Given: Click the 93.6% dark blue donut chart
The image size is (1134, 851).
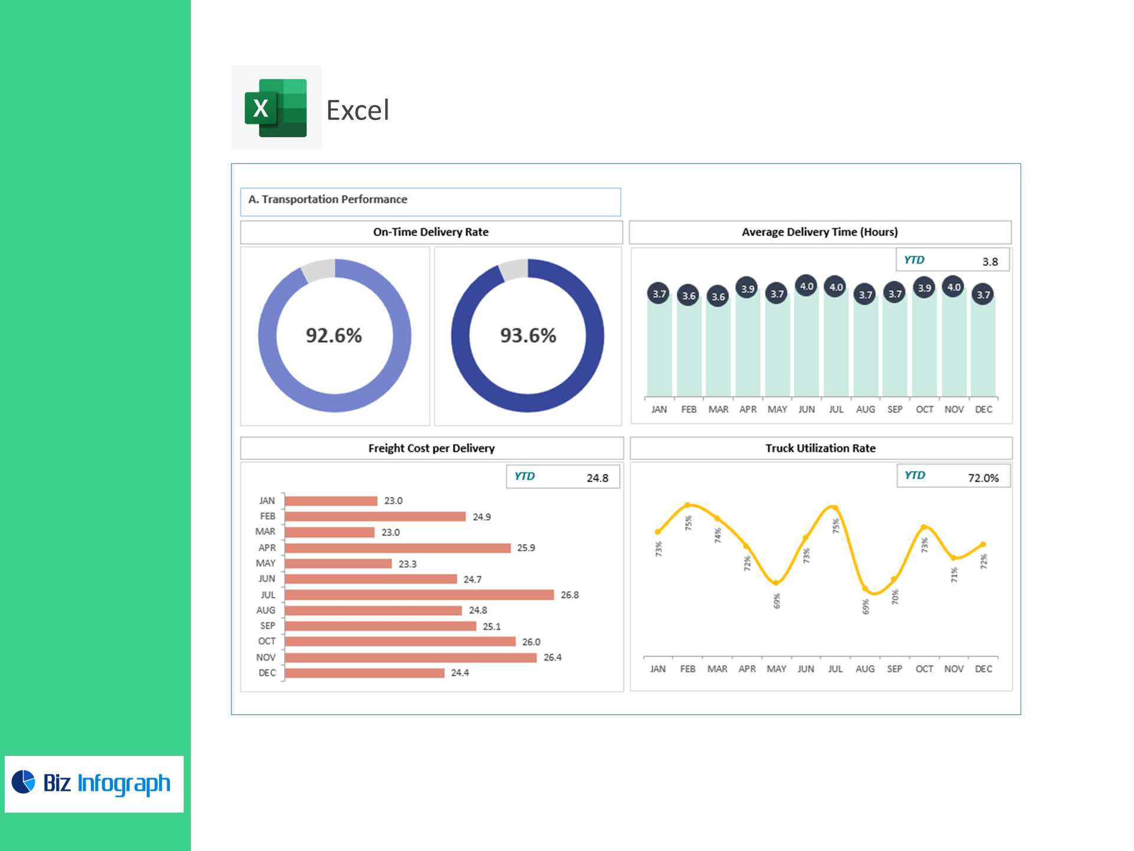Looking at the screenshot, I should [527, 335].
